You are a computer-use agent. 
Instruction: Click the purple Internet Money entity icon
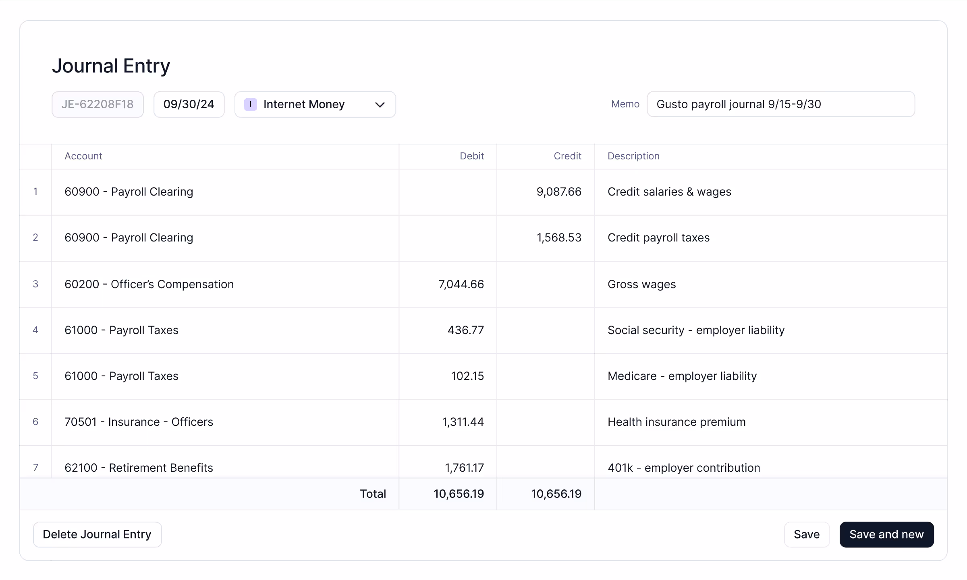pos(250,105)
